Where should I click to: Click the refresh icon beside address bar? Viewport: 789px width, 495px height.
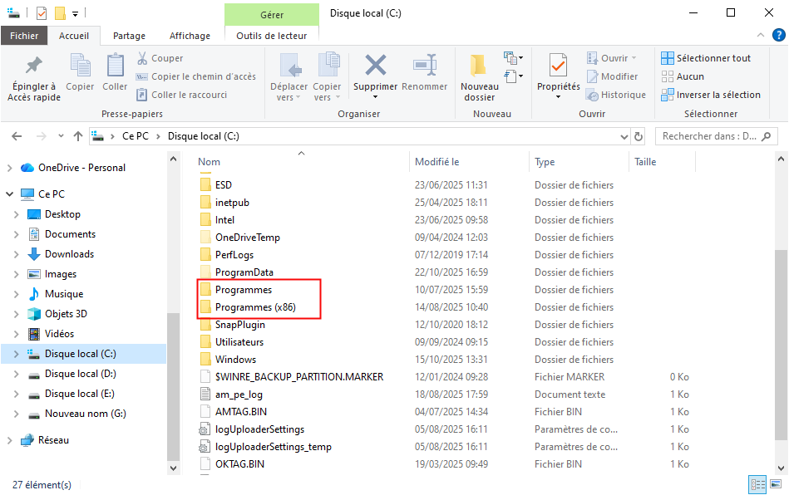pyautogui.click(x=639, y=136)
